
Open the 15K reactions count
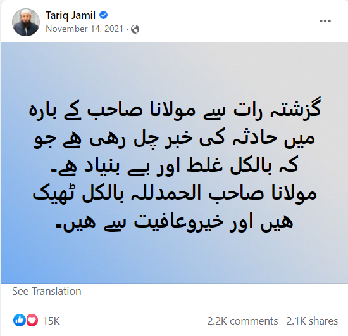pyautogui.click(x=51, y=321)
